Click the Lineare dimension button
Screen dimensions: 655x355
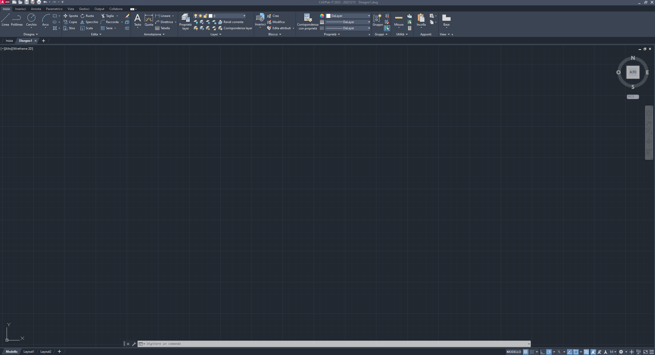163,16
